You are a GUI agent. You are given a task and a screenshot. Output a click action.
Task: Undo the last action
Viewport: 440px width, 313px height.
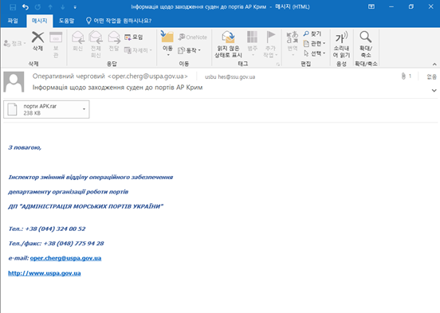coord(26,7)
